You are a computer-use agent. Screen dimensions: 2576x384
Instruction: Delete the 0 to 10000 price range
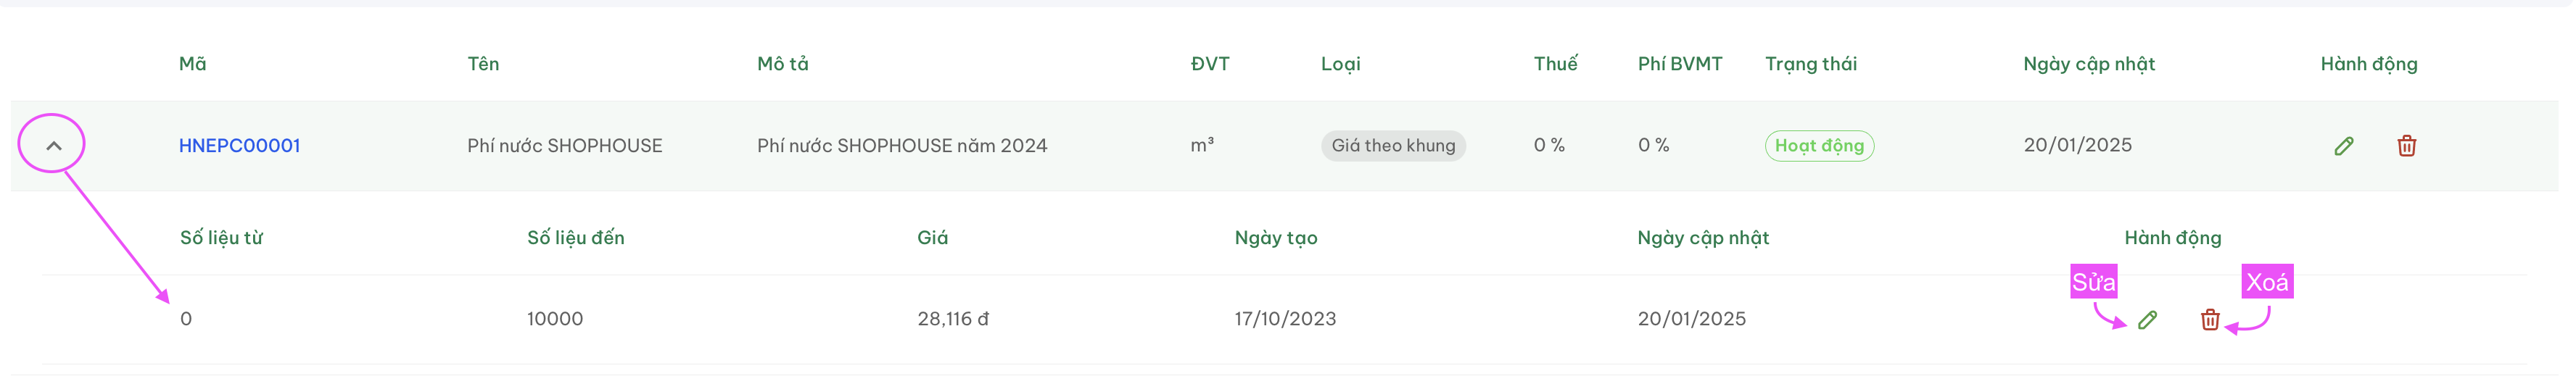click(2210, 320)
